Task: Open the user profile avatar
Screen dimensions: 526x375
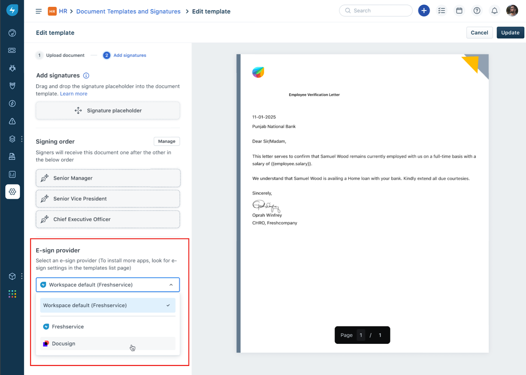Action: (512, 11)
